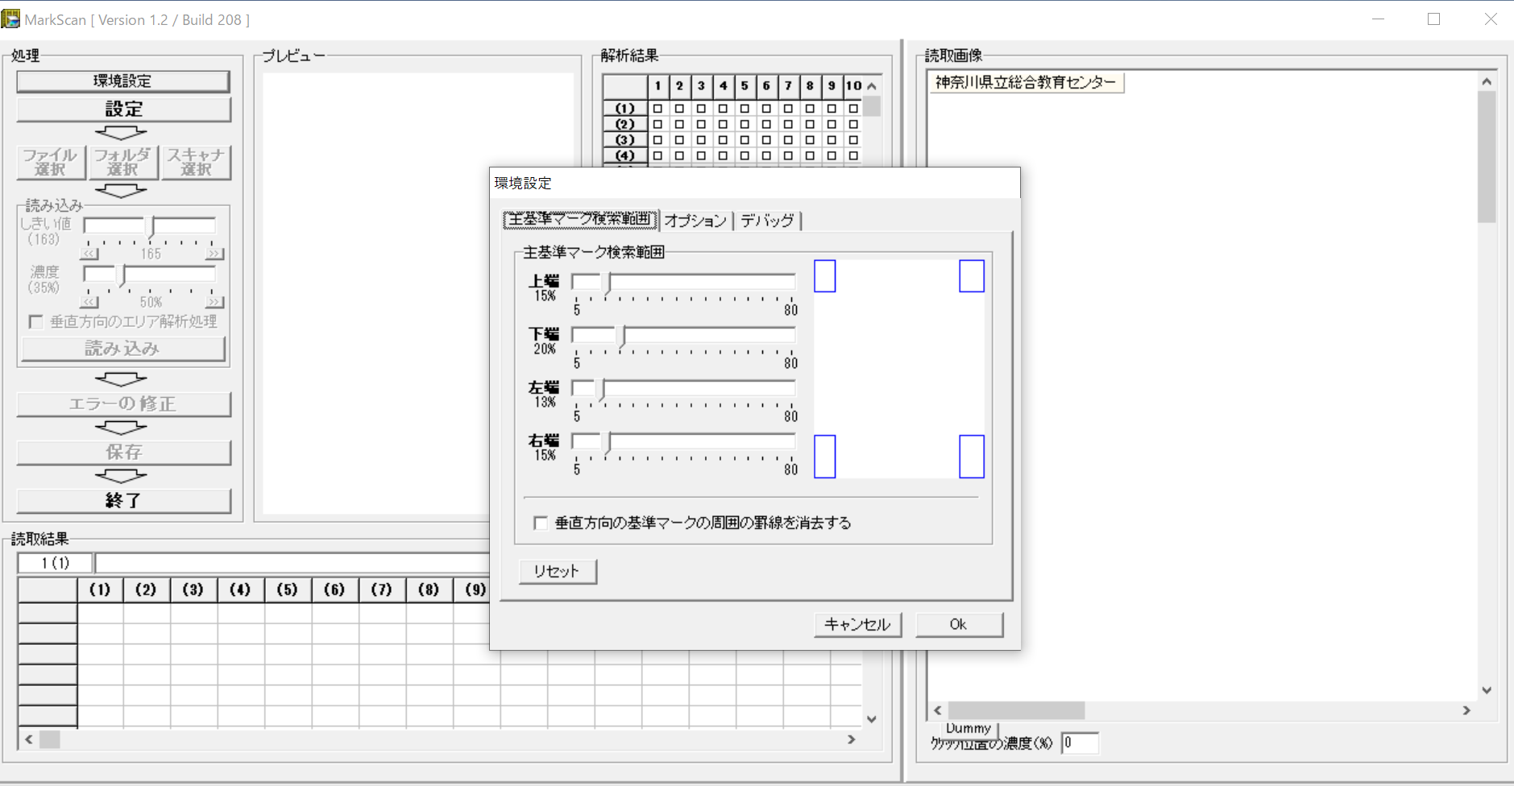Click the down scroll arrow in the 読取画像 panel

[1486, 689]
